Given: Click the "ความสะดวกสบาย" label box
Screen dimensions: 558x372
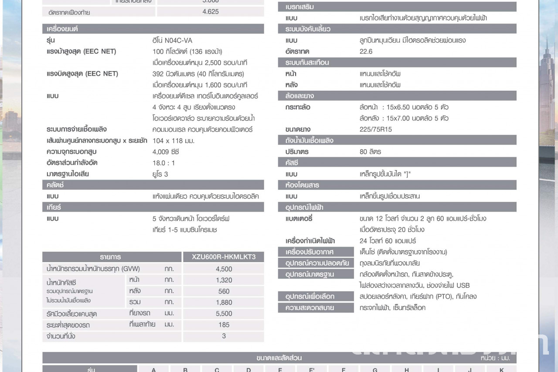Looking at the screenshot, I should pyautogui.click(x=316, y=308).
